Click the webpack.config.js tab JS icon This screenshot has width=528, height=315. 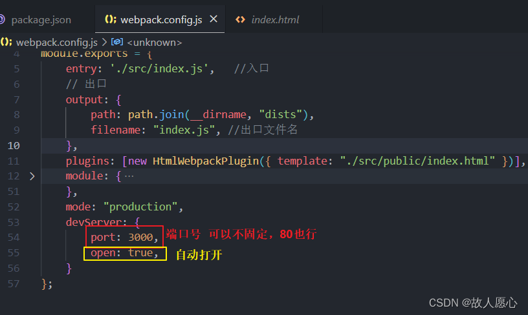(111, 19)
